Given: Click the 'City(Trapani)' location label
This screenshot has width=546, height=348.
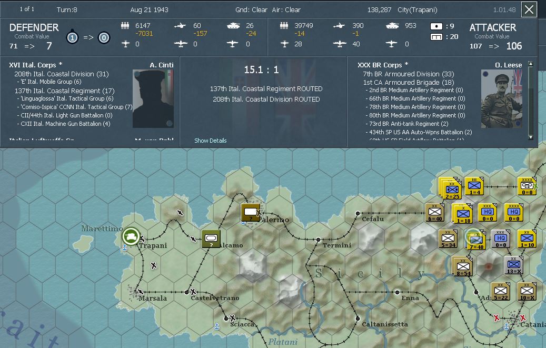Looking at the screenshot, I should click(417, 10).
